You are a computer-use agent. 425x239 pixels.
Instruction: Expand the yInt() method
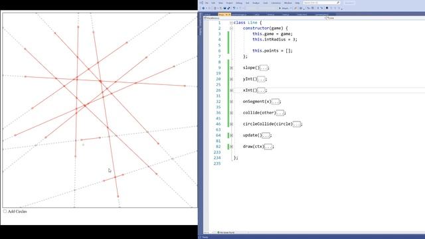(231, 79)
